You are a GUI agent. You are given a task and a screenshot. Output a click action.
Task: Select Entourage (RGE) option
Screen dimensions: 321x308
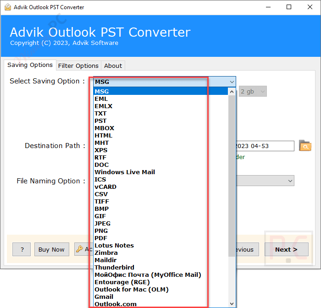coord(160,282)
